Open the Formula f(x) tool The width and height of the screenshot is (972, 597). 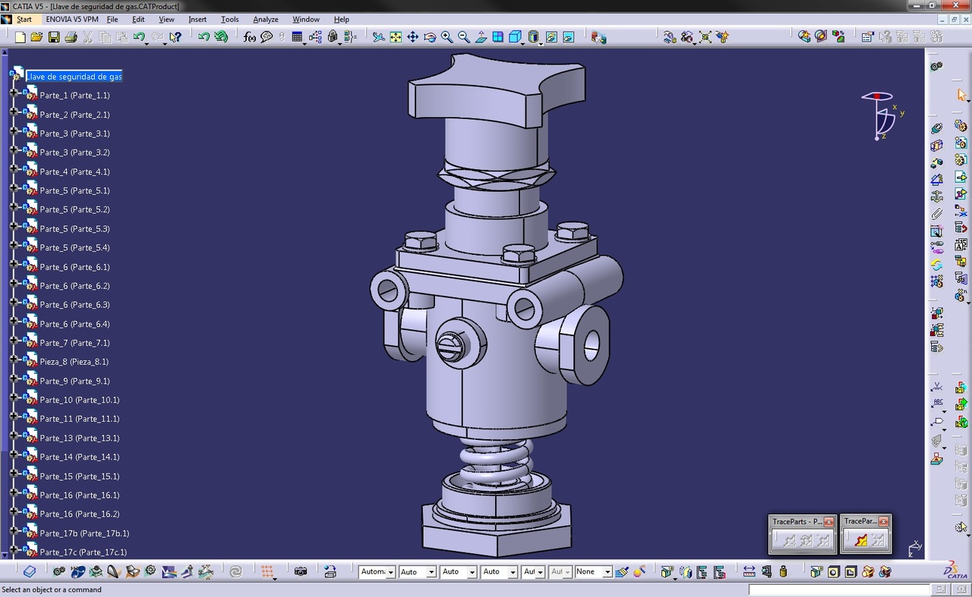pyautogui.click(x=250, y=36)
